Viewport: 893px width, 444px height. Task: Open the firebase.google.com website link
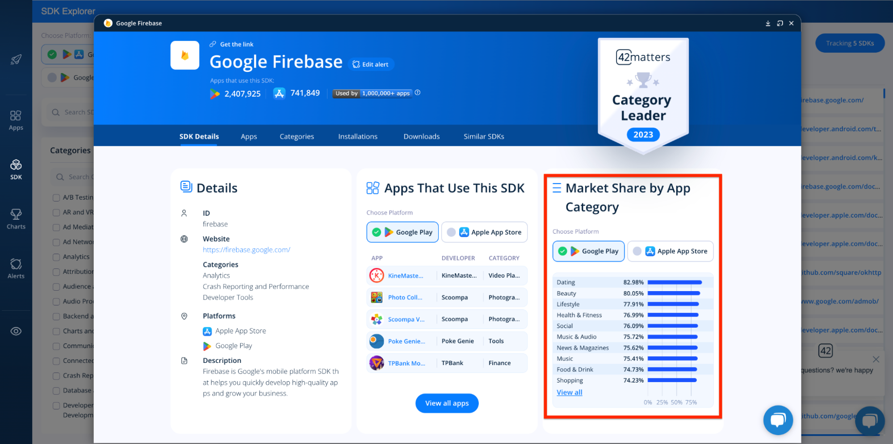[247, 250]
